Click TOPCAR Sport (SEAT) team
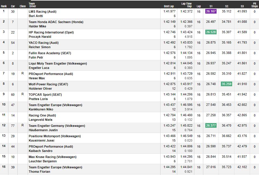 (x=45, y=95)
